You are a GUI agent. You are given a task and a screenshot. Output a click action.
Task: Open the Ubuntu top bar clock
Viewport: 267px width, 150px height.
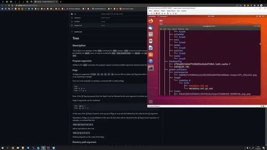pos(211,16)
